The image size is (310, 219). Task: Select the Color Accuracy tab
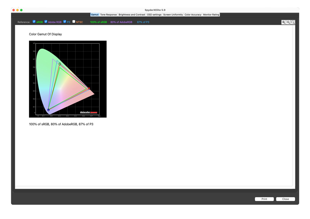[x=193, y=15]
